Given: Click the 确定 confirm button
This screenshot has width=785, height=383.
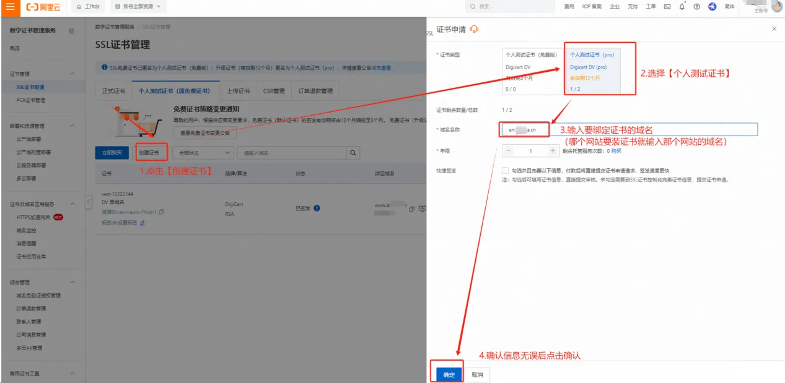Looking at the screenshot, I should [449, 374].
